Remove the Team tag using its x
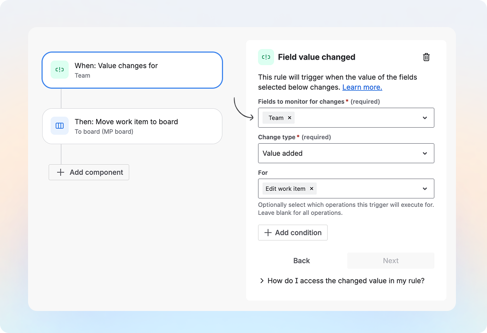 (x=290, y=118)
